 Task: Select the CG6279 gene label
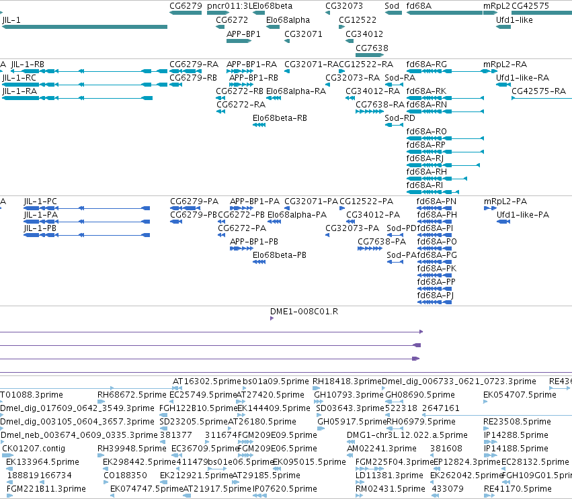point(186,6)
